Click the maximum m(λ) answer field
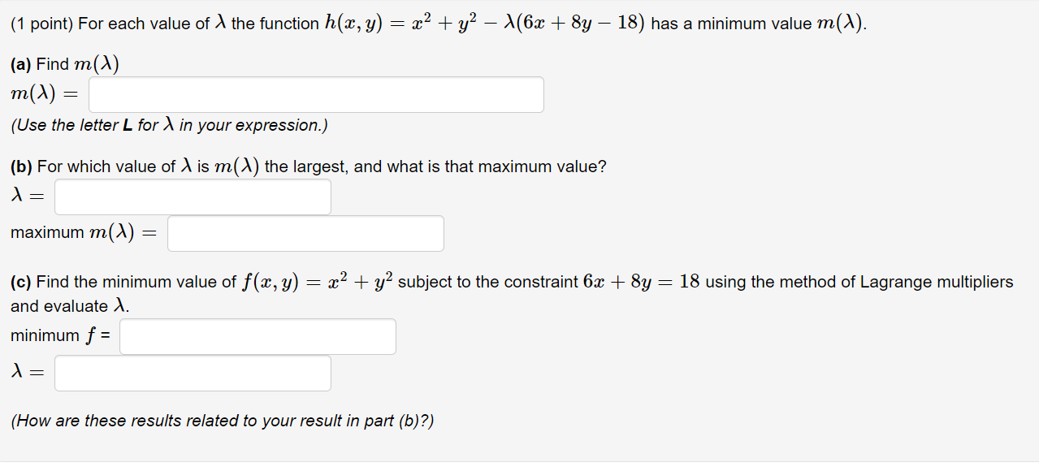This screenshot has height=471, width=1039. 305,234
